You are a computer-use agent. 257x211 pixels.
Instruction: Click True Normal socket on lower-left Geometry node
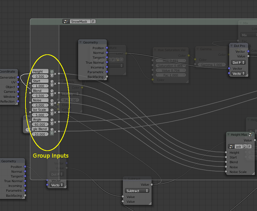point(25,181)
